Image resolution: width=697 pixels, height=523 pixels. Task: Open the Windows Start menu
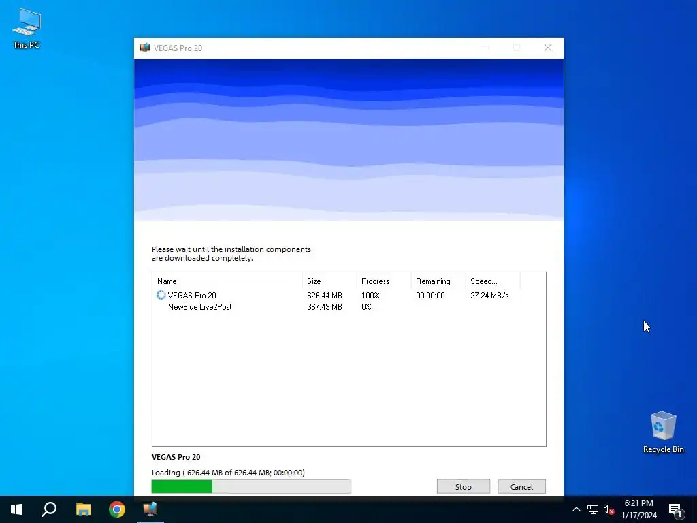coord(16,509)
